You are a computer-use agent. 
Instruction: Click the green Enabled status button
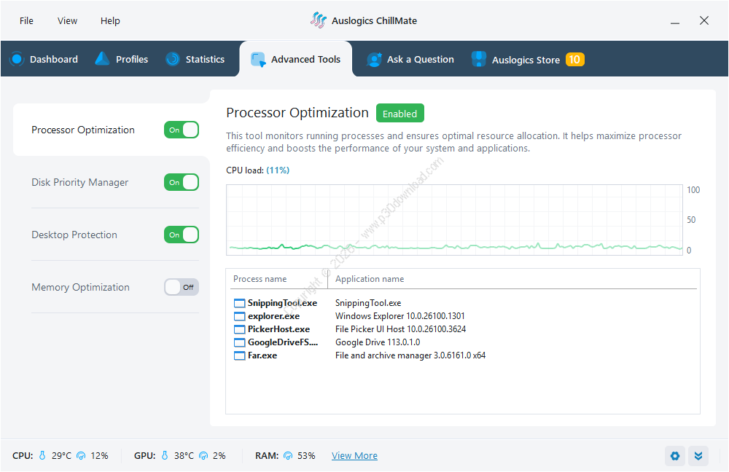(399, 114)
